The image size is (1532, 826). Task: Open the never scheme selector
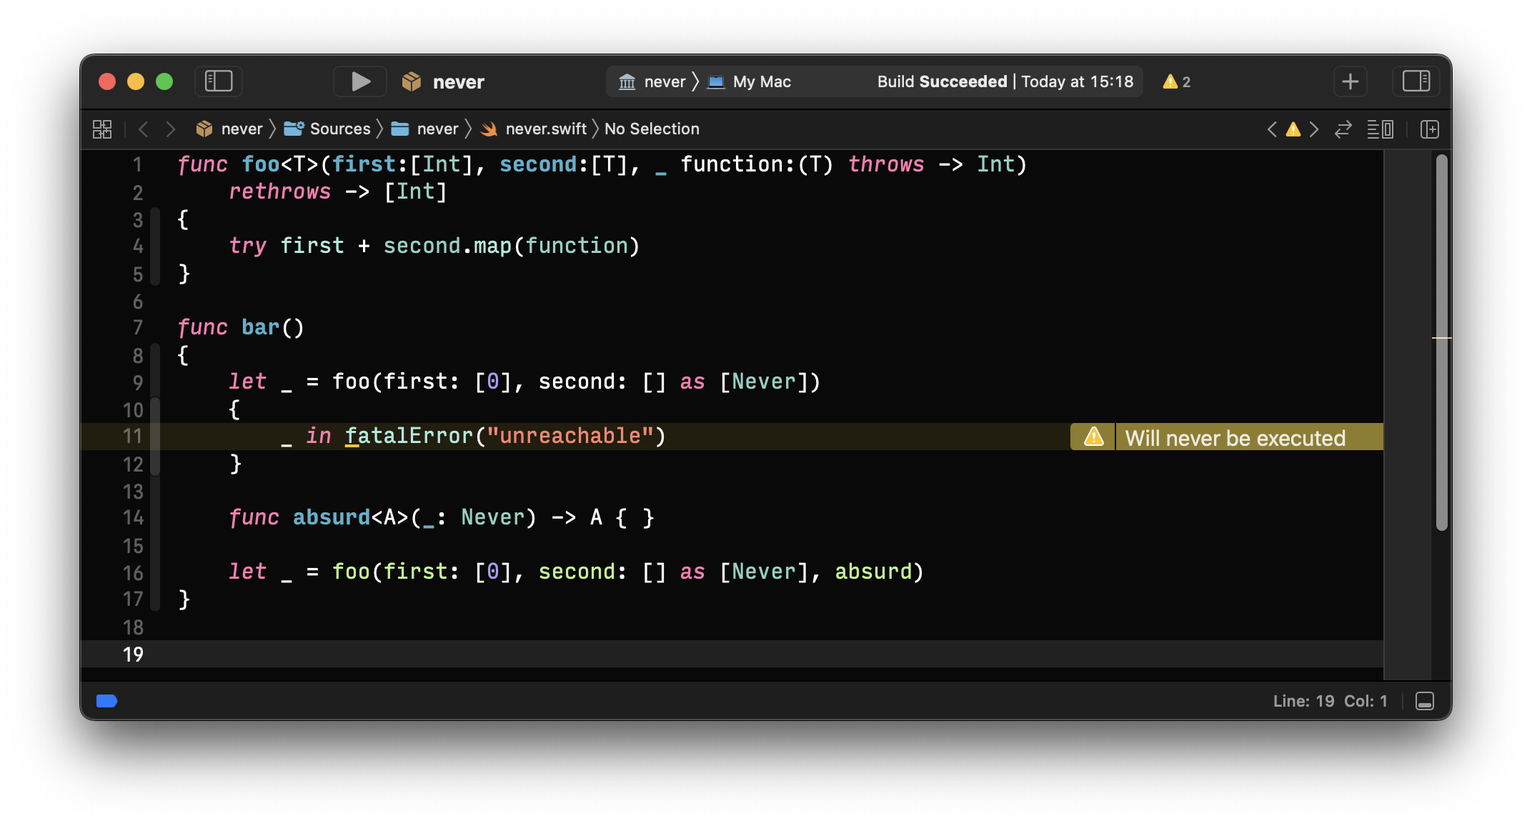click(652, 81)
